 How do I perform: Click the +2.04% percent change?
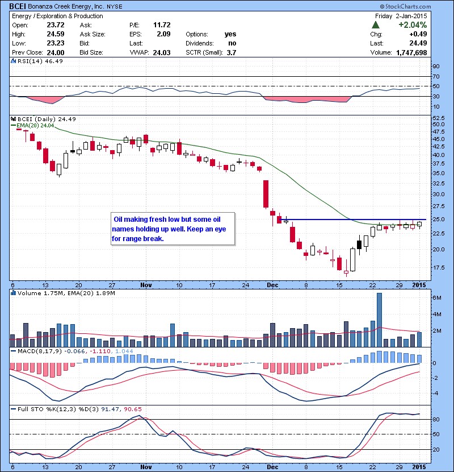coord(413,24)
